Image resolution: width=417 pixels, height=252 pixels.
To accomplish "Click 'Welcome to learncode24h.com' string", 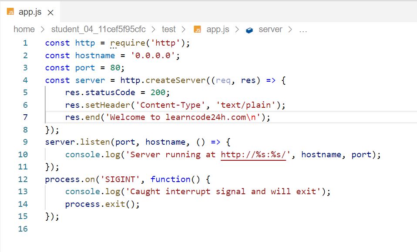I will click(x=183, y=117).
